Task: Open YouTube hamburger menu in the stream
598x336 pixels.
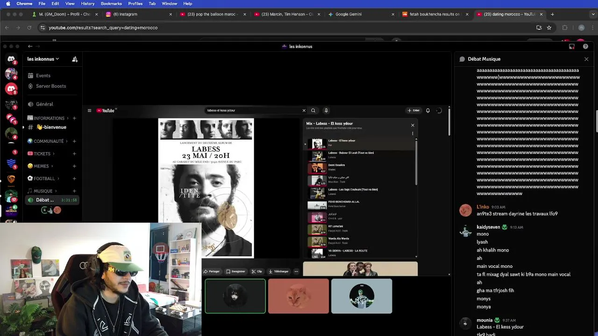Action: pyautogui.click(x=89, y=111)
